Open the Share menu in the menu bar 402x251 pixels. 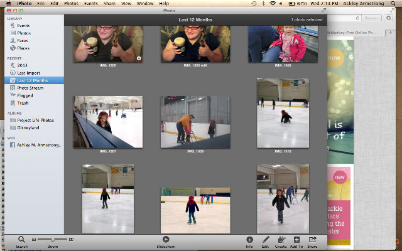[x=109, y=4]
